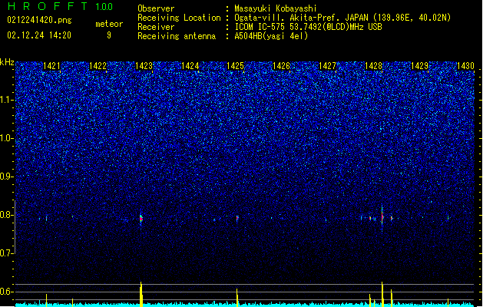This screenshot has height=307, width=483.
Task: Select file name 0212241420.png
Action: tap(39, 20)
